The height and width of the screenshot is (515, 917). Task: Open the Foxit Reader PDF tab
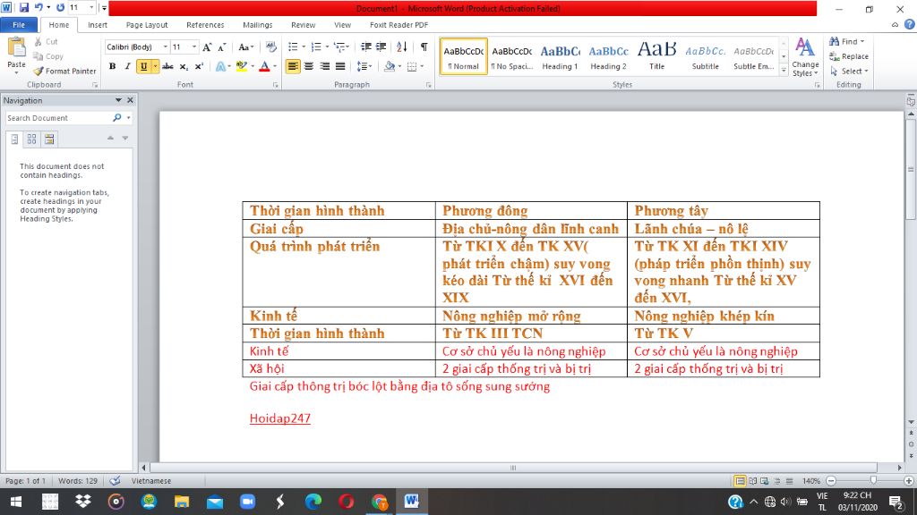[x=399, y=25]
